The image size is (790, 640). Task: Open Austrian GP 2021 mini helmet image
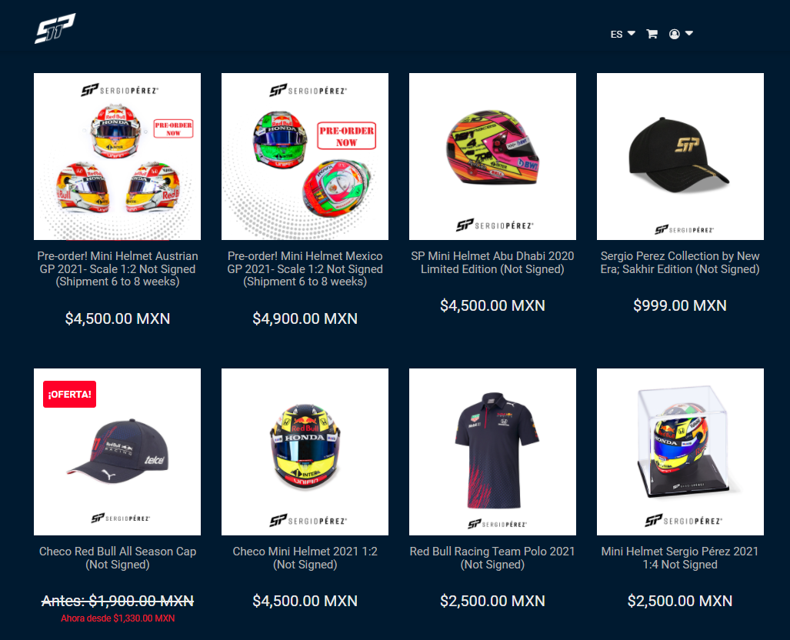(x=118, y=156)
